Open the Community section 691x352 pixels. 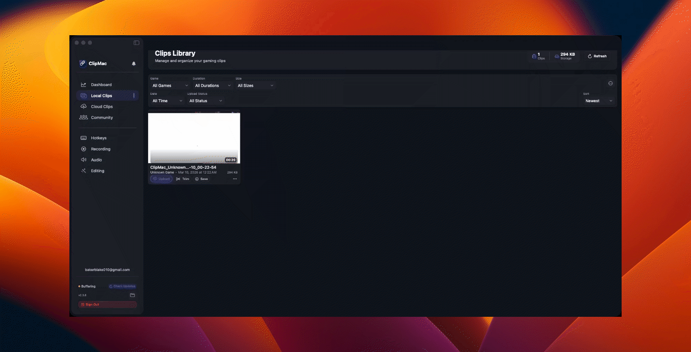[x=102, y=117]
